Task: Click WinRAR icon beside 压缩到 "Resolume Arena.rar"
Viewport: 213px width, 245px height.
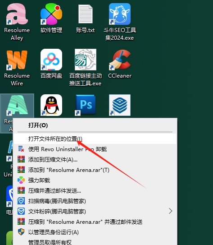Action: (x=21, y=222)
